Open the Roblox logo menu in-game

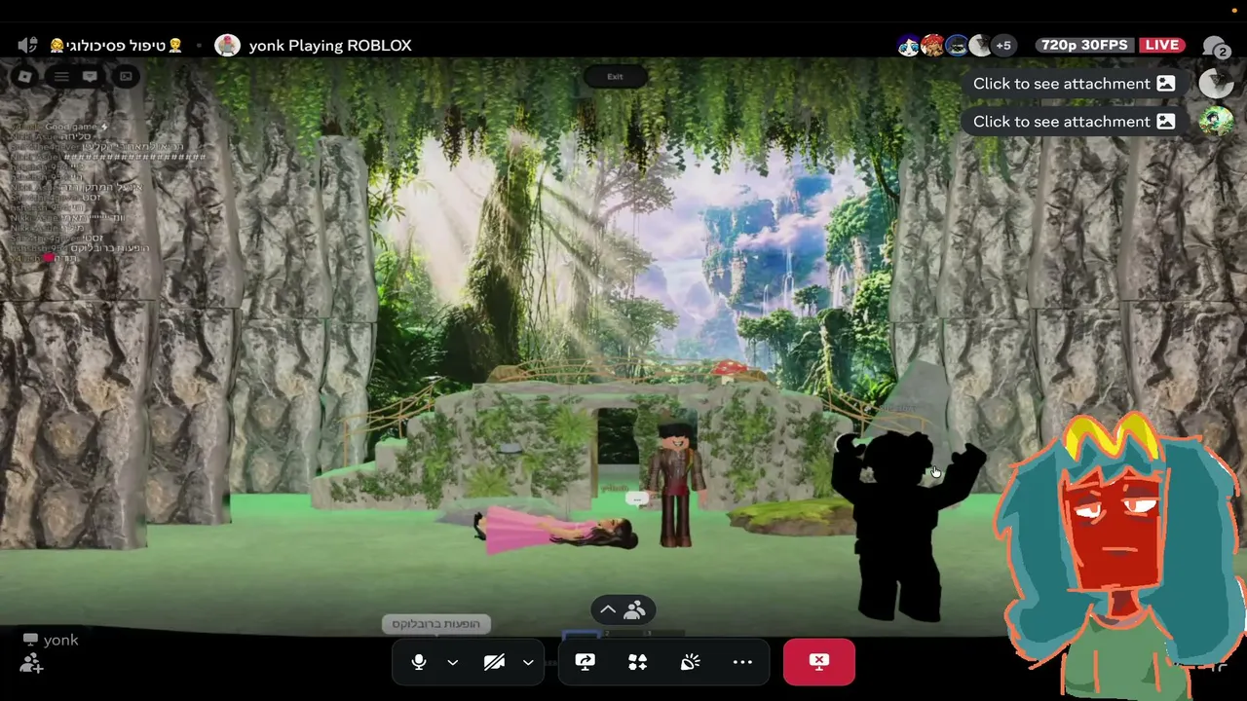(25, 76)
